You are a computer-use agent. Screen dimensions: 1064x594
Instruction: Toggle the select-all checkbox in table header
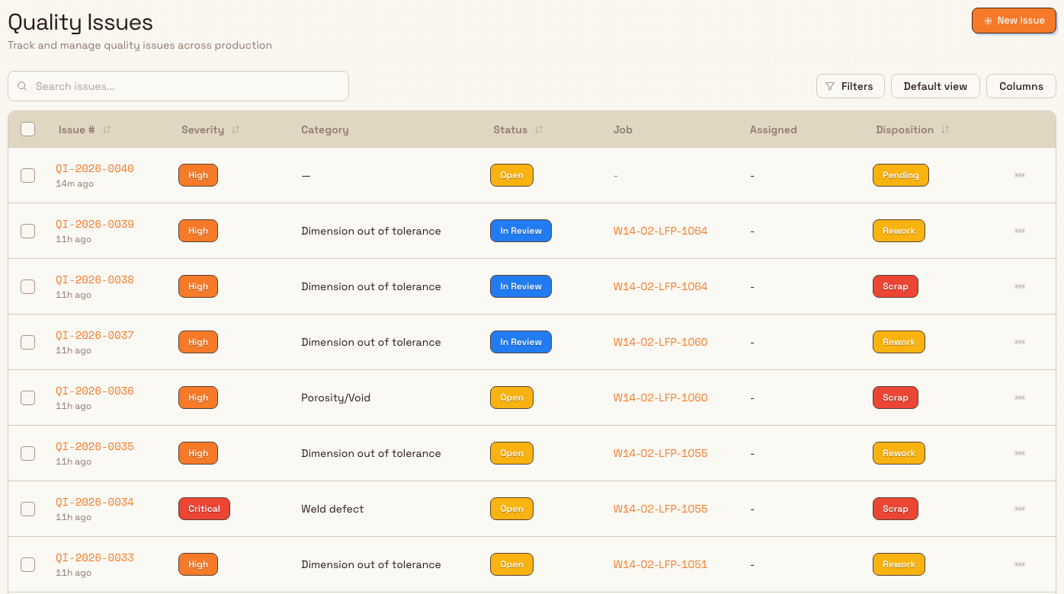pyautogui.click(x=27, y=129)
